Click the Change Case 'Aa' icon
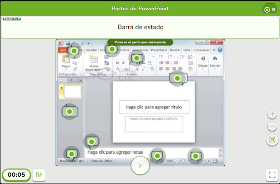This screenshot has width=280, height=184. [126, 69]
